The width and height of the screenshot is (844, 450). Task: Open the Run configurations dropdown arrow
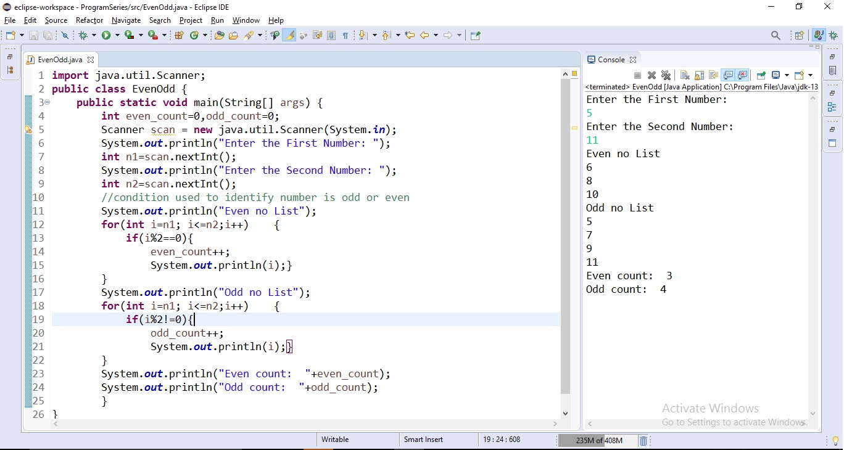[x=116, y=35]
